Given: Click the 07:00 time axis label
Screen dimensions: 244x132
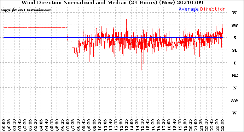Looking at the screenshot, I should pyautogui.click(x=68, y=125).
